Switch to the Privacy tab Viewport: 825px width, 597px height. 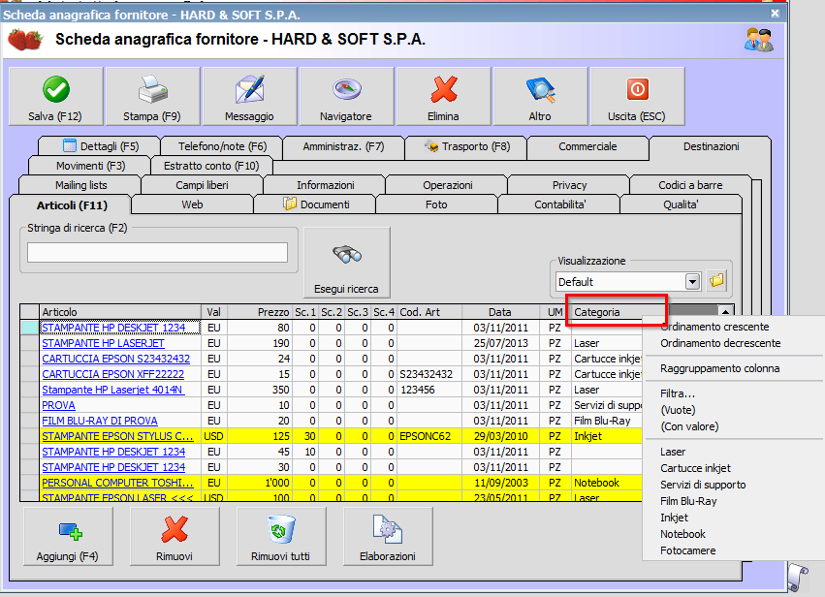pos(569,185)
